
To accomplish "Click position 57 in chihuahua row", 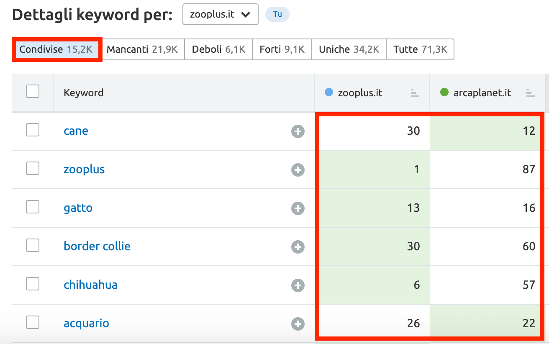I will (529, 285).
